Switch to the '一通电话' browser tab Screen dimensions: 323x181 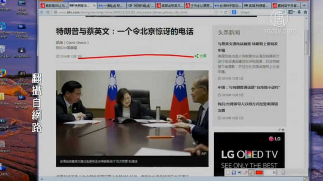(x=111, y=5)
